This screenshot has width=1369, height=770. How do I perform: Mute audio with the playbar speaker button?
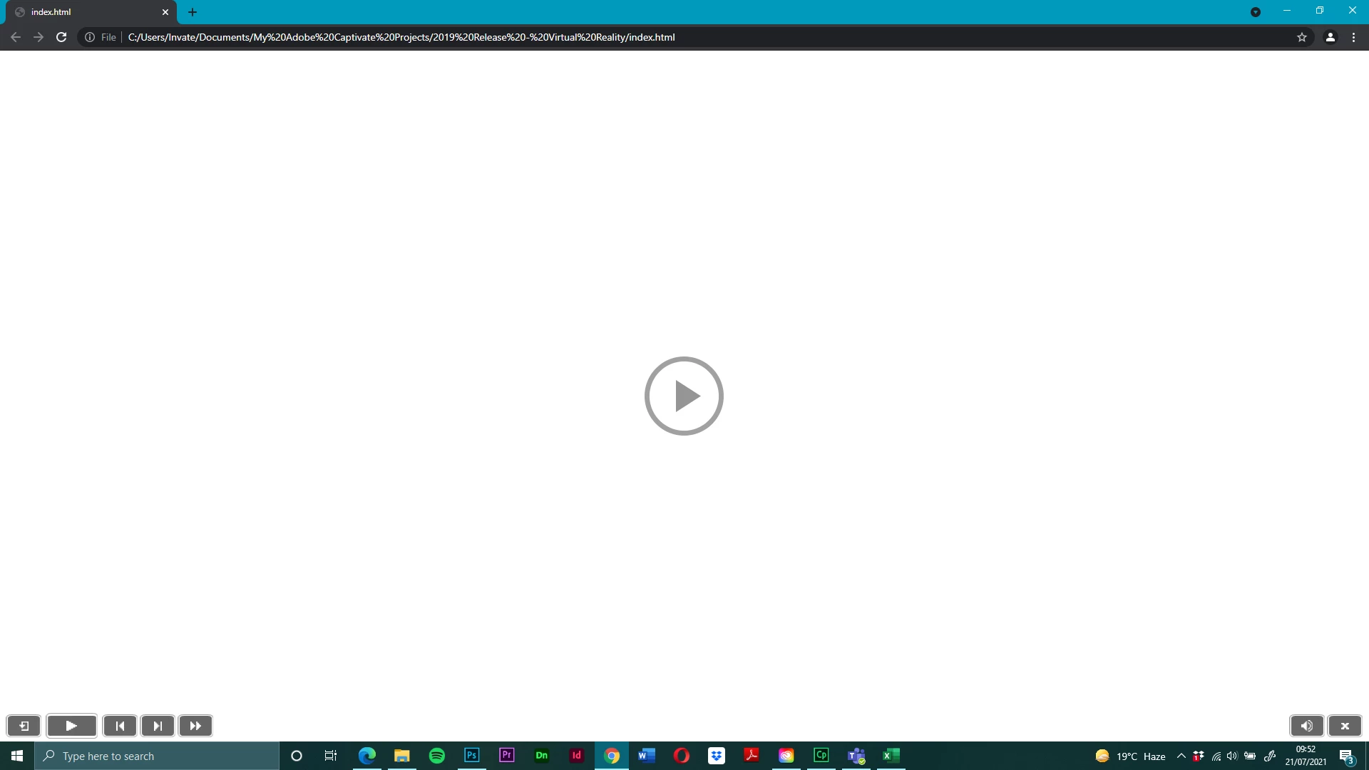point(1306,726)
